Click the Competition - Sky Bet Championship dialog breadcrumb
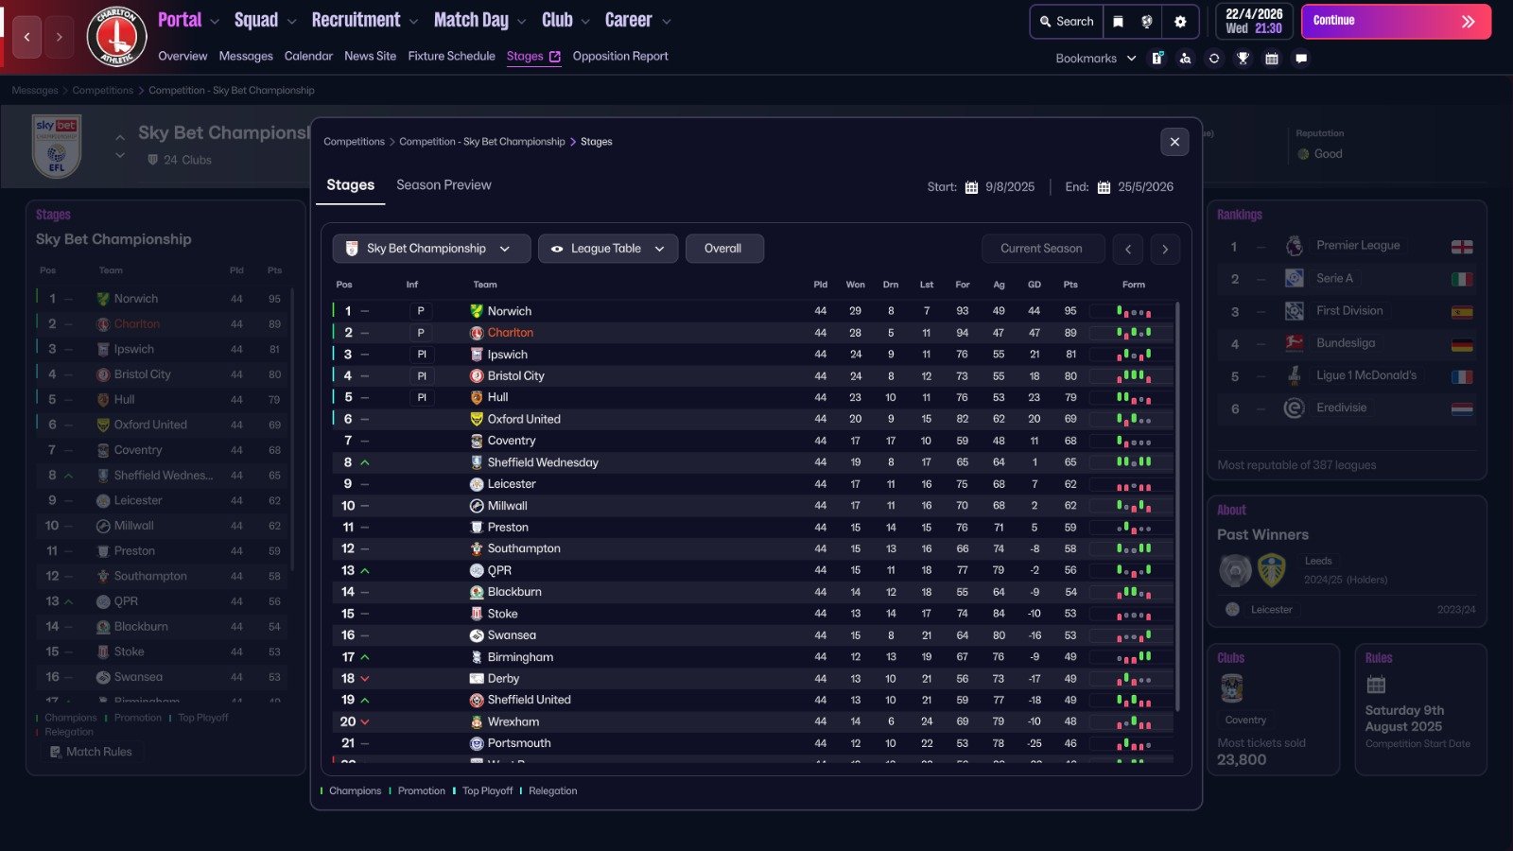Screen dimensions: 1513x851 tap(482, 142)
